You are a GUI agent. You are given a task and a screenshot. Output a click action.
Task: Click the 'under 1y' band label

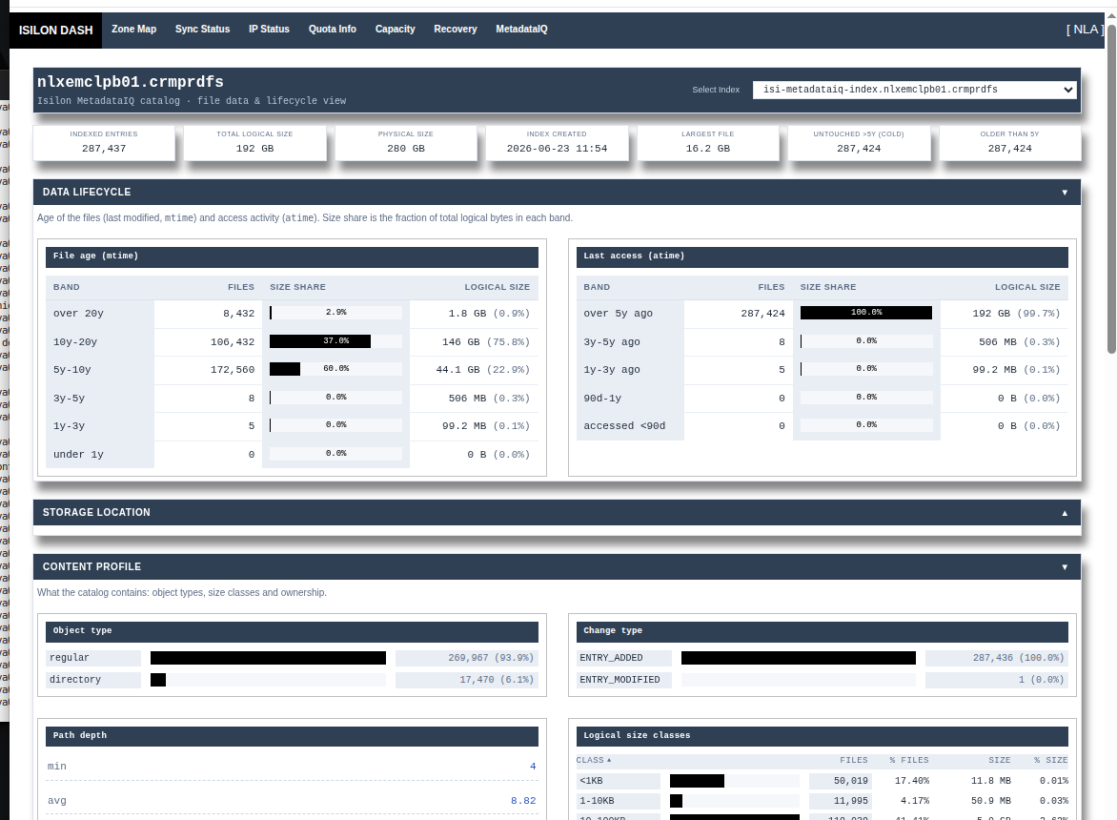pyautogui.click(x=78, y=455)
